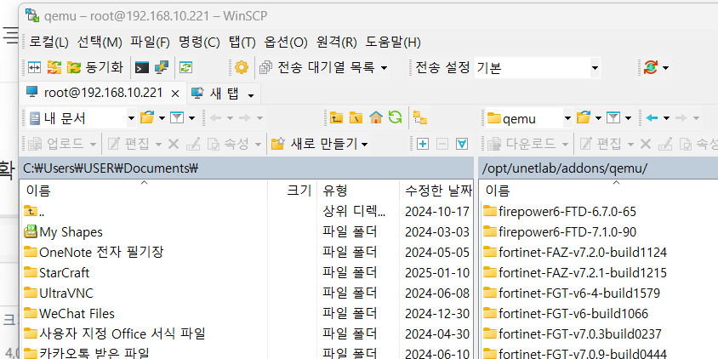Click local directory tree icon
Image resolution: width=718 pixels, height=359 pixels.
pyautogui.click(x=420, y=118)
